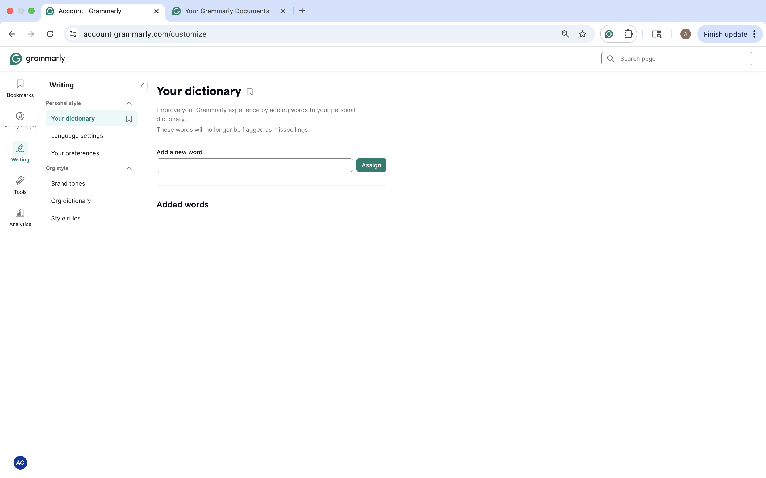Click the Finish update button
The width and height of the screenshot is (766, 478).
click(x=725, y=34)
